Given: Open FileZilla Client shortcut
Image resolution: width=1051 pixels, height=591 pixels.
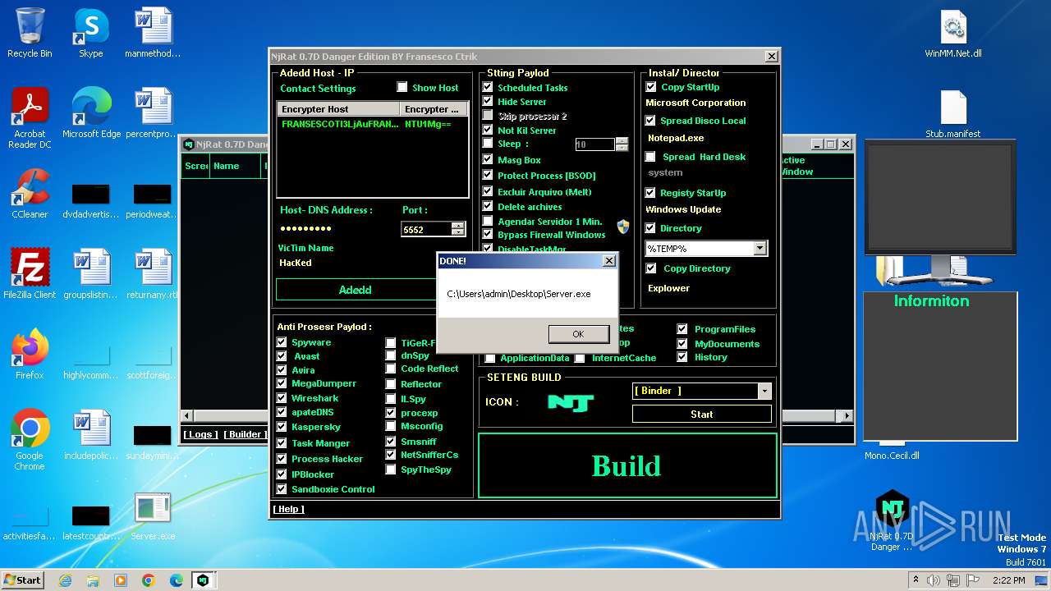Looking at the screenshot, I should click(x=30, y=274).
